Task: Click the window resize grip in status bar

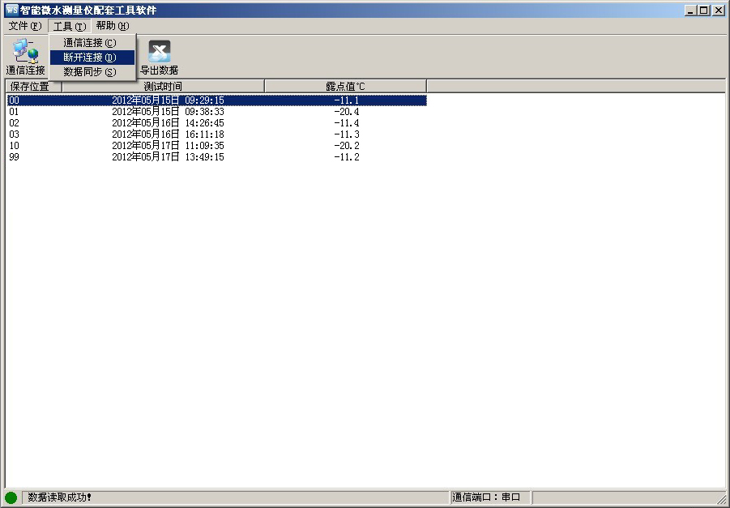Action: (x=721, y=499)
